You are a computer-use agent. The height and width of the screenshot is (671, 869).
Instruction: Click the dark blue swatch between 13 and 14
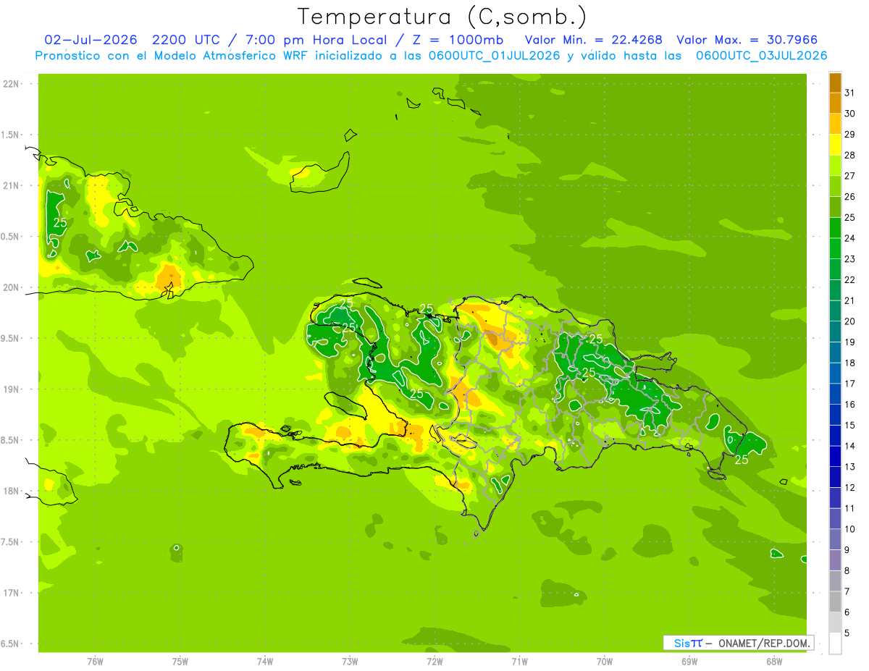coord(835,456)
